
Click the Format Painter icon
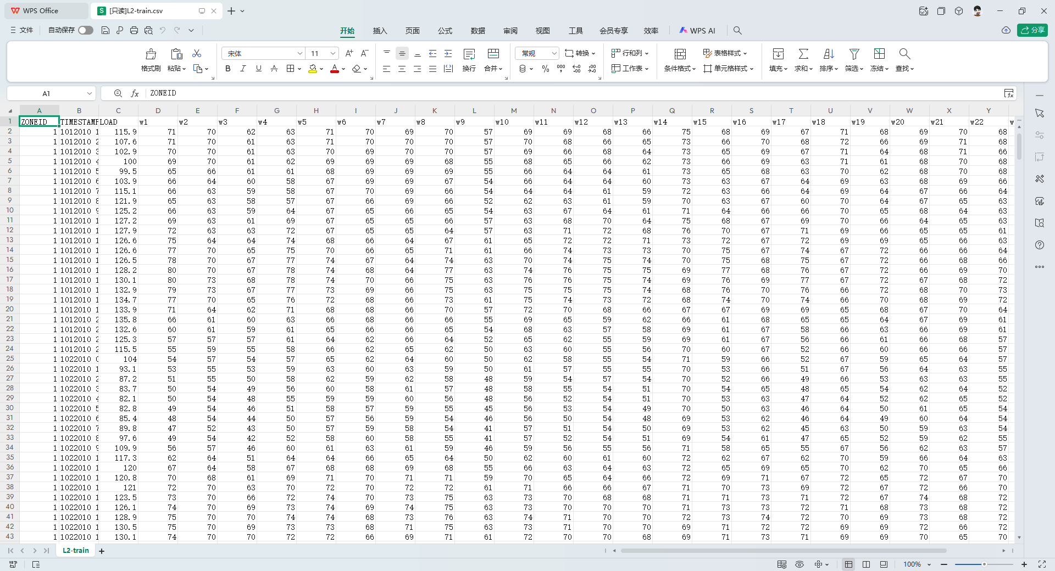click(x=151, y=54)
